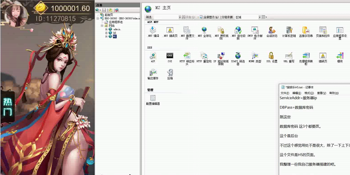The height and width of the screenshot is (175, 350).
Task: Click the 热门 tab in the game
Action: (x=8, y=106)
